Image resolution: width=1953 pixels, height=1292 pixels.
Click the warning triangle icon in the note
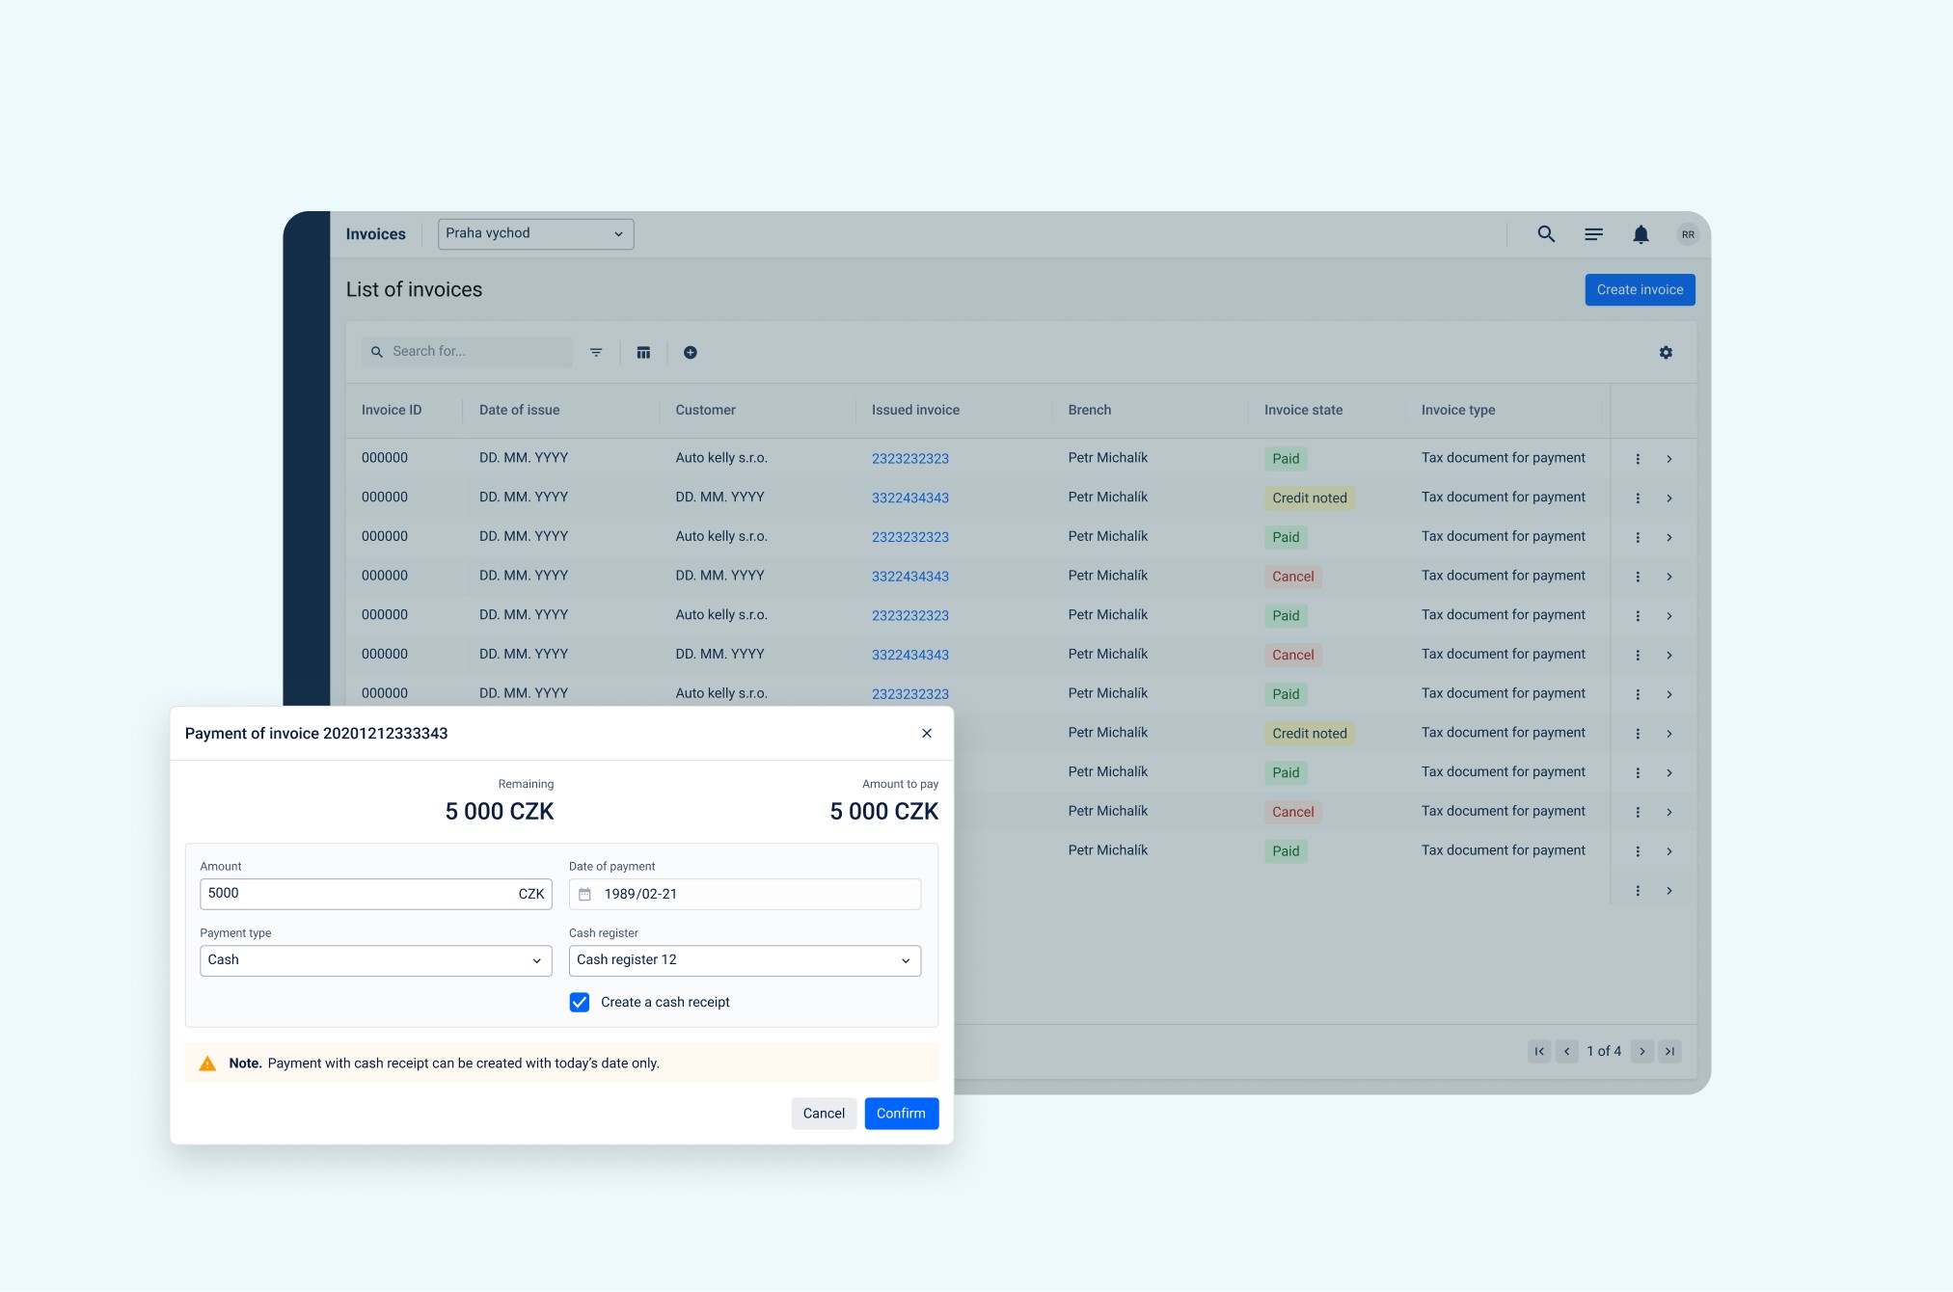click(207, 1063)
